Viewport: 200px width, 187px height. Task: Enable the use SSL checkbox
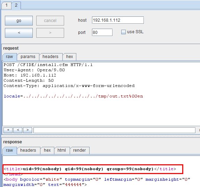[x=123, y=32]
